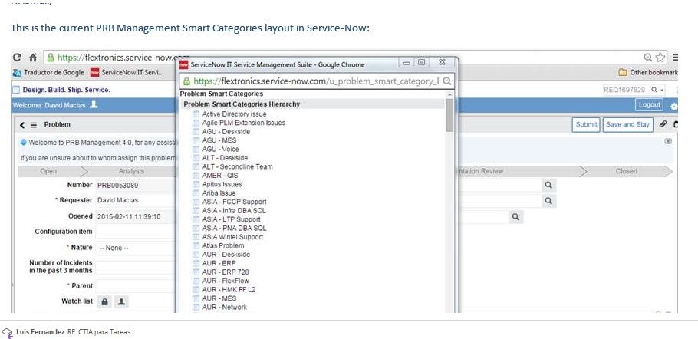The width and height of the screenshot is (698, 339).
Task: Select Apttus Issues category
Action: coord(222,184)
